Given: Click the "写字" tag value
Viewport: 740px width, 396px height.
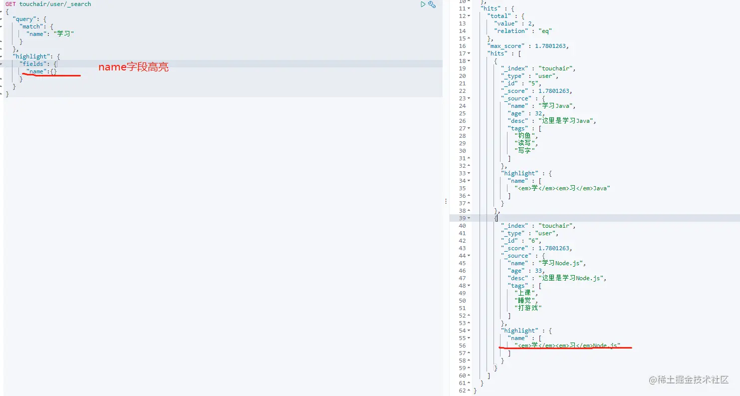Looking at the screenshot, I should (x=524, y=151).
